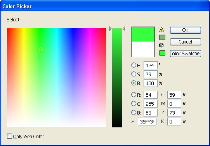Screen dimensions: 210x146
Task: Click the original white color preview
Action: 143,49
